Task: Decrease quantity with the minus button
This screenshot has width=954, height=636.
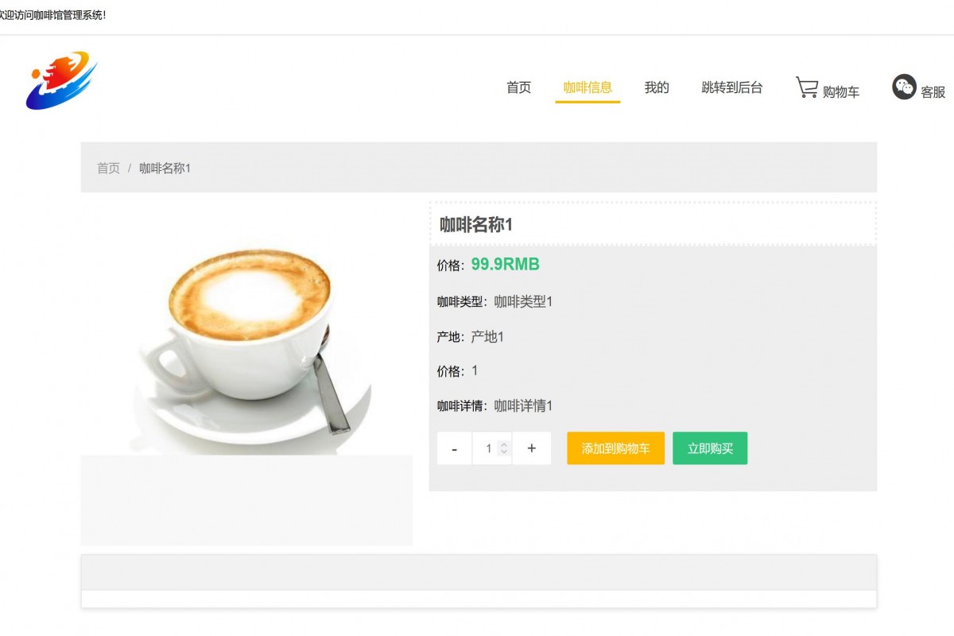Action: pyautogui.click(x=454, y=448)
